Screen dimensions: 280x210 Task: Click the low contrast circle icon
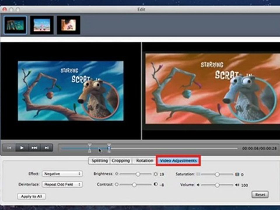click(116, 184)
